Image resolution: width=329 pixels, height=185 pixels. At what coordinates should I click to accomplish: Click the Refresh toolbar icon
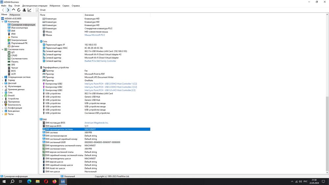[x=19, y=10]
